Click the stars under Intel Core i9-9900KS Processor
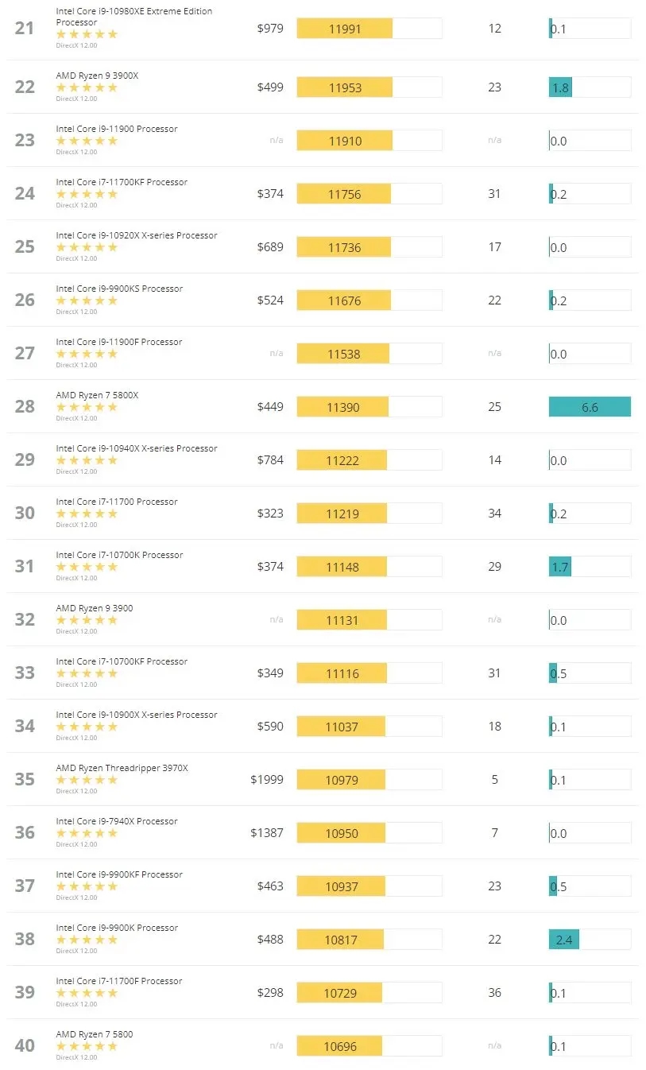 tap(87, 300)
